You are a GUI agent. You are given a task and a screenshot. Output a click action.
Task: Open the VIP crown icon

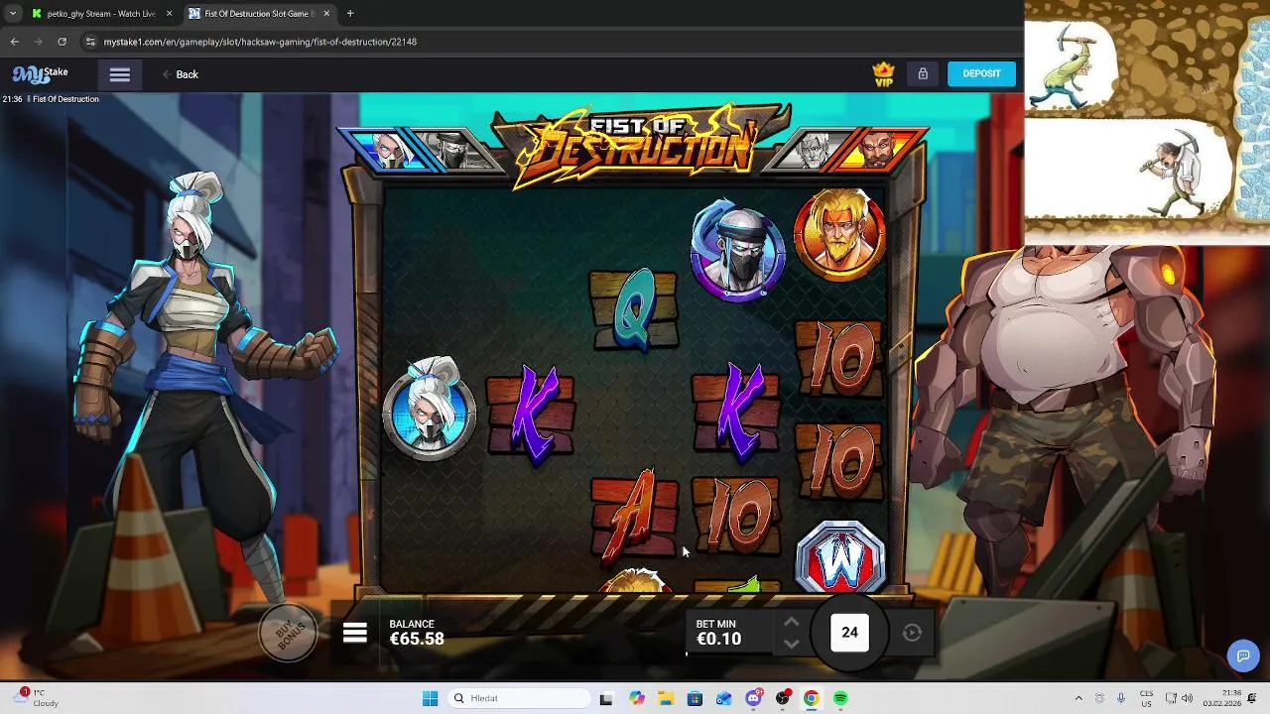click(883, 74)
